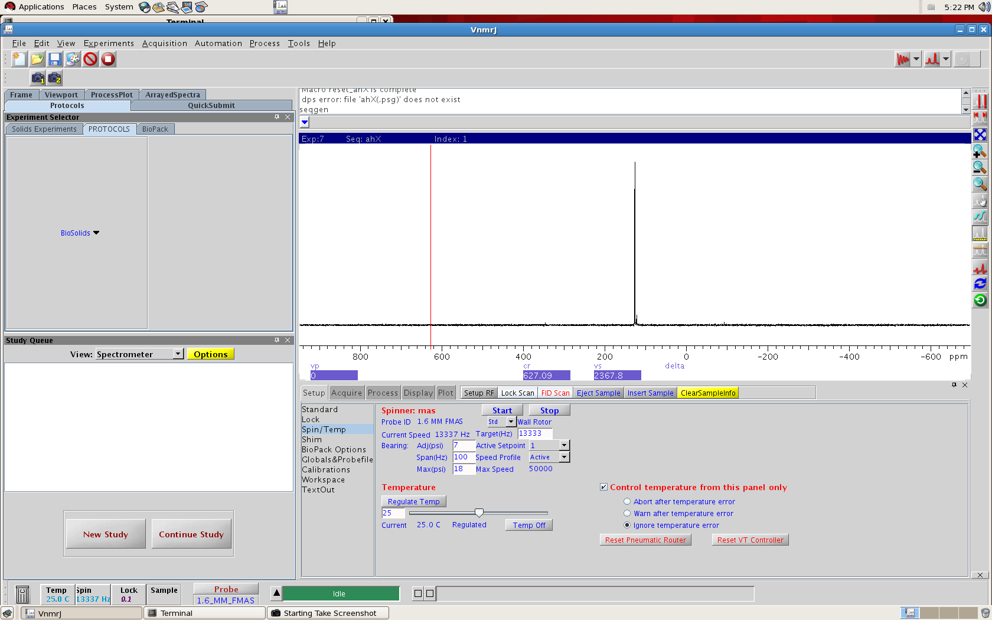Viewport: 992px width, 620px height.
Task: Click the full spectrum blue arrows icon
Action: (980, 135)
